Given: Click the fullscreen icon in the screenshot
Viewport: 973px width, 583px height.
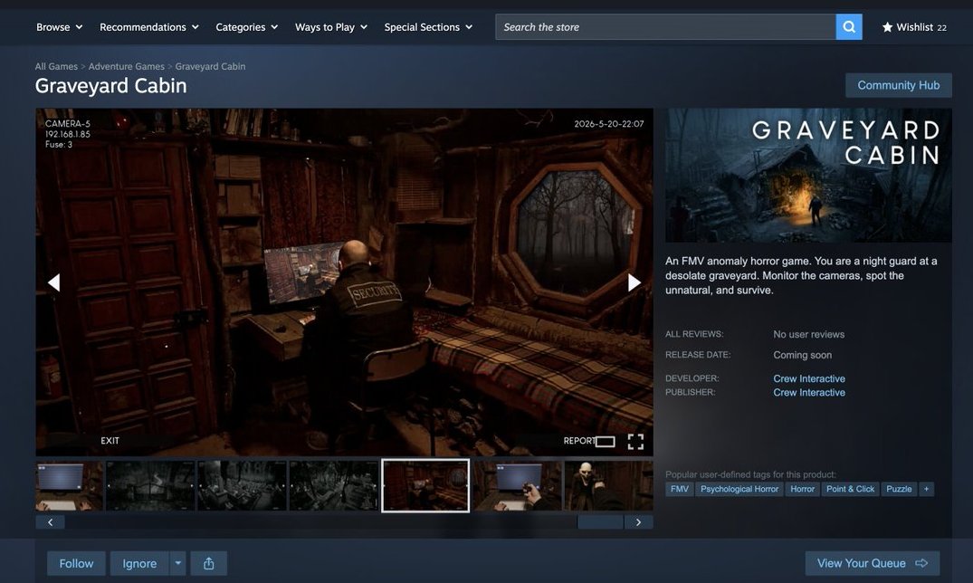Looking at the screenshot, I should click(x=635, y=442).
